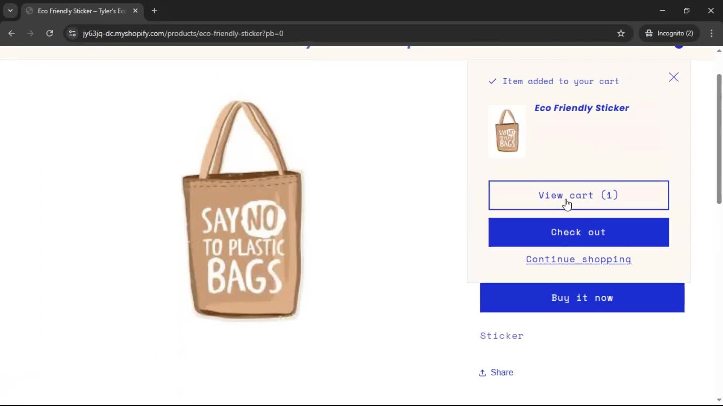Close the Eco Friendly Sticker tab
The height and width of the screenshot is (406, 723).
(x=135, y=11)
